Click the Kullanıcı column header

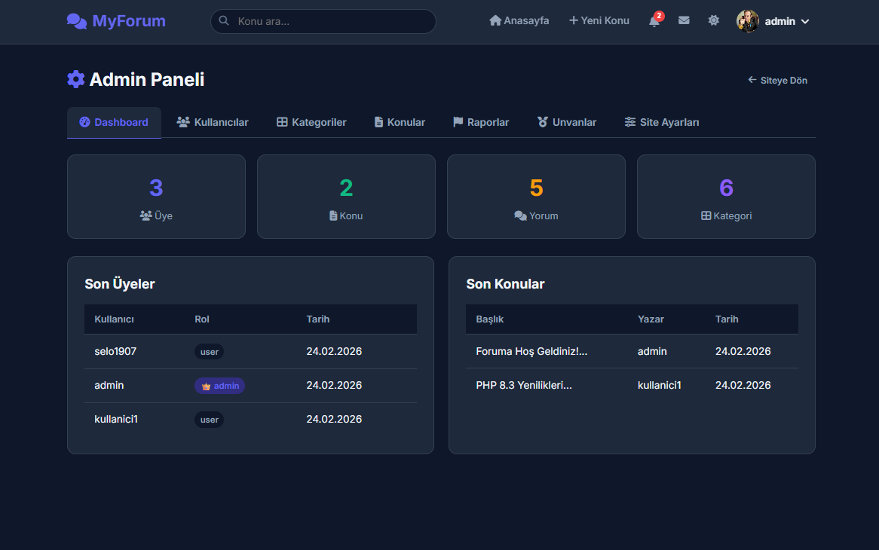(115, 319)
